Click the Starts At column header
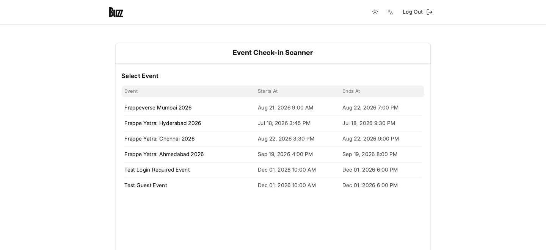This screenshot has height=250, width=546. click(x=268, y=91)
